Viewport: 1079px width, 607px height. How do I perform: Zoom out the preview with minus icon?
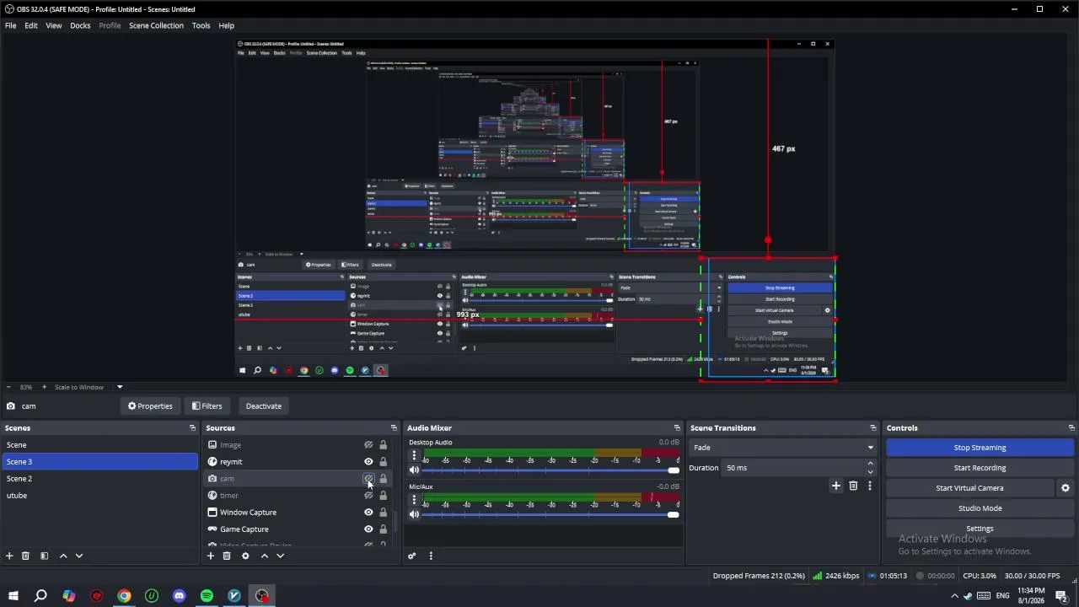pos(8,387)
